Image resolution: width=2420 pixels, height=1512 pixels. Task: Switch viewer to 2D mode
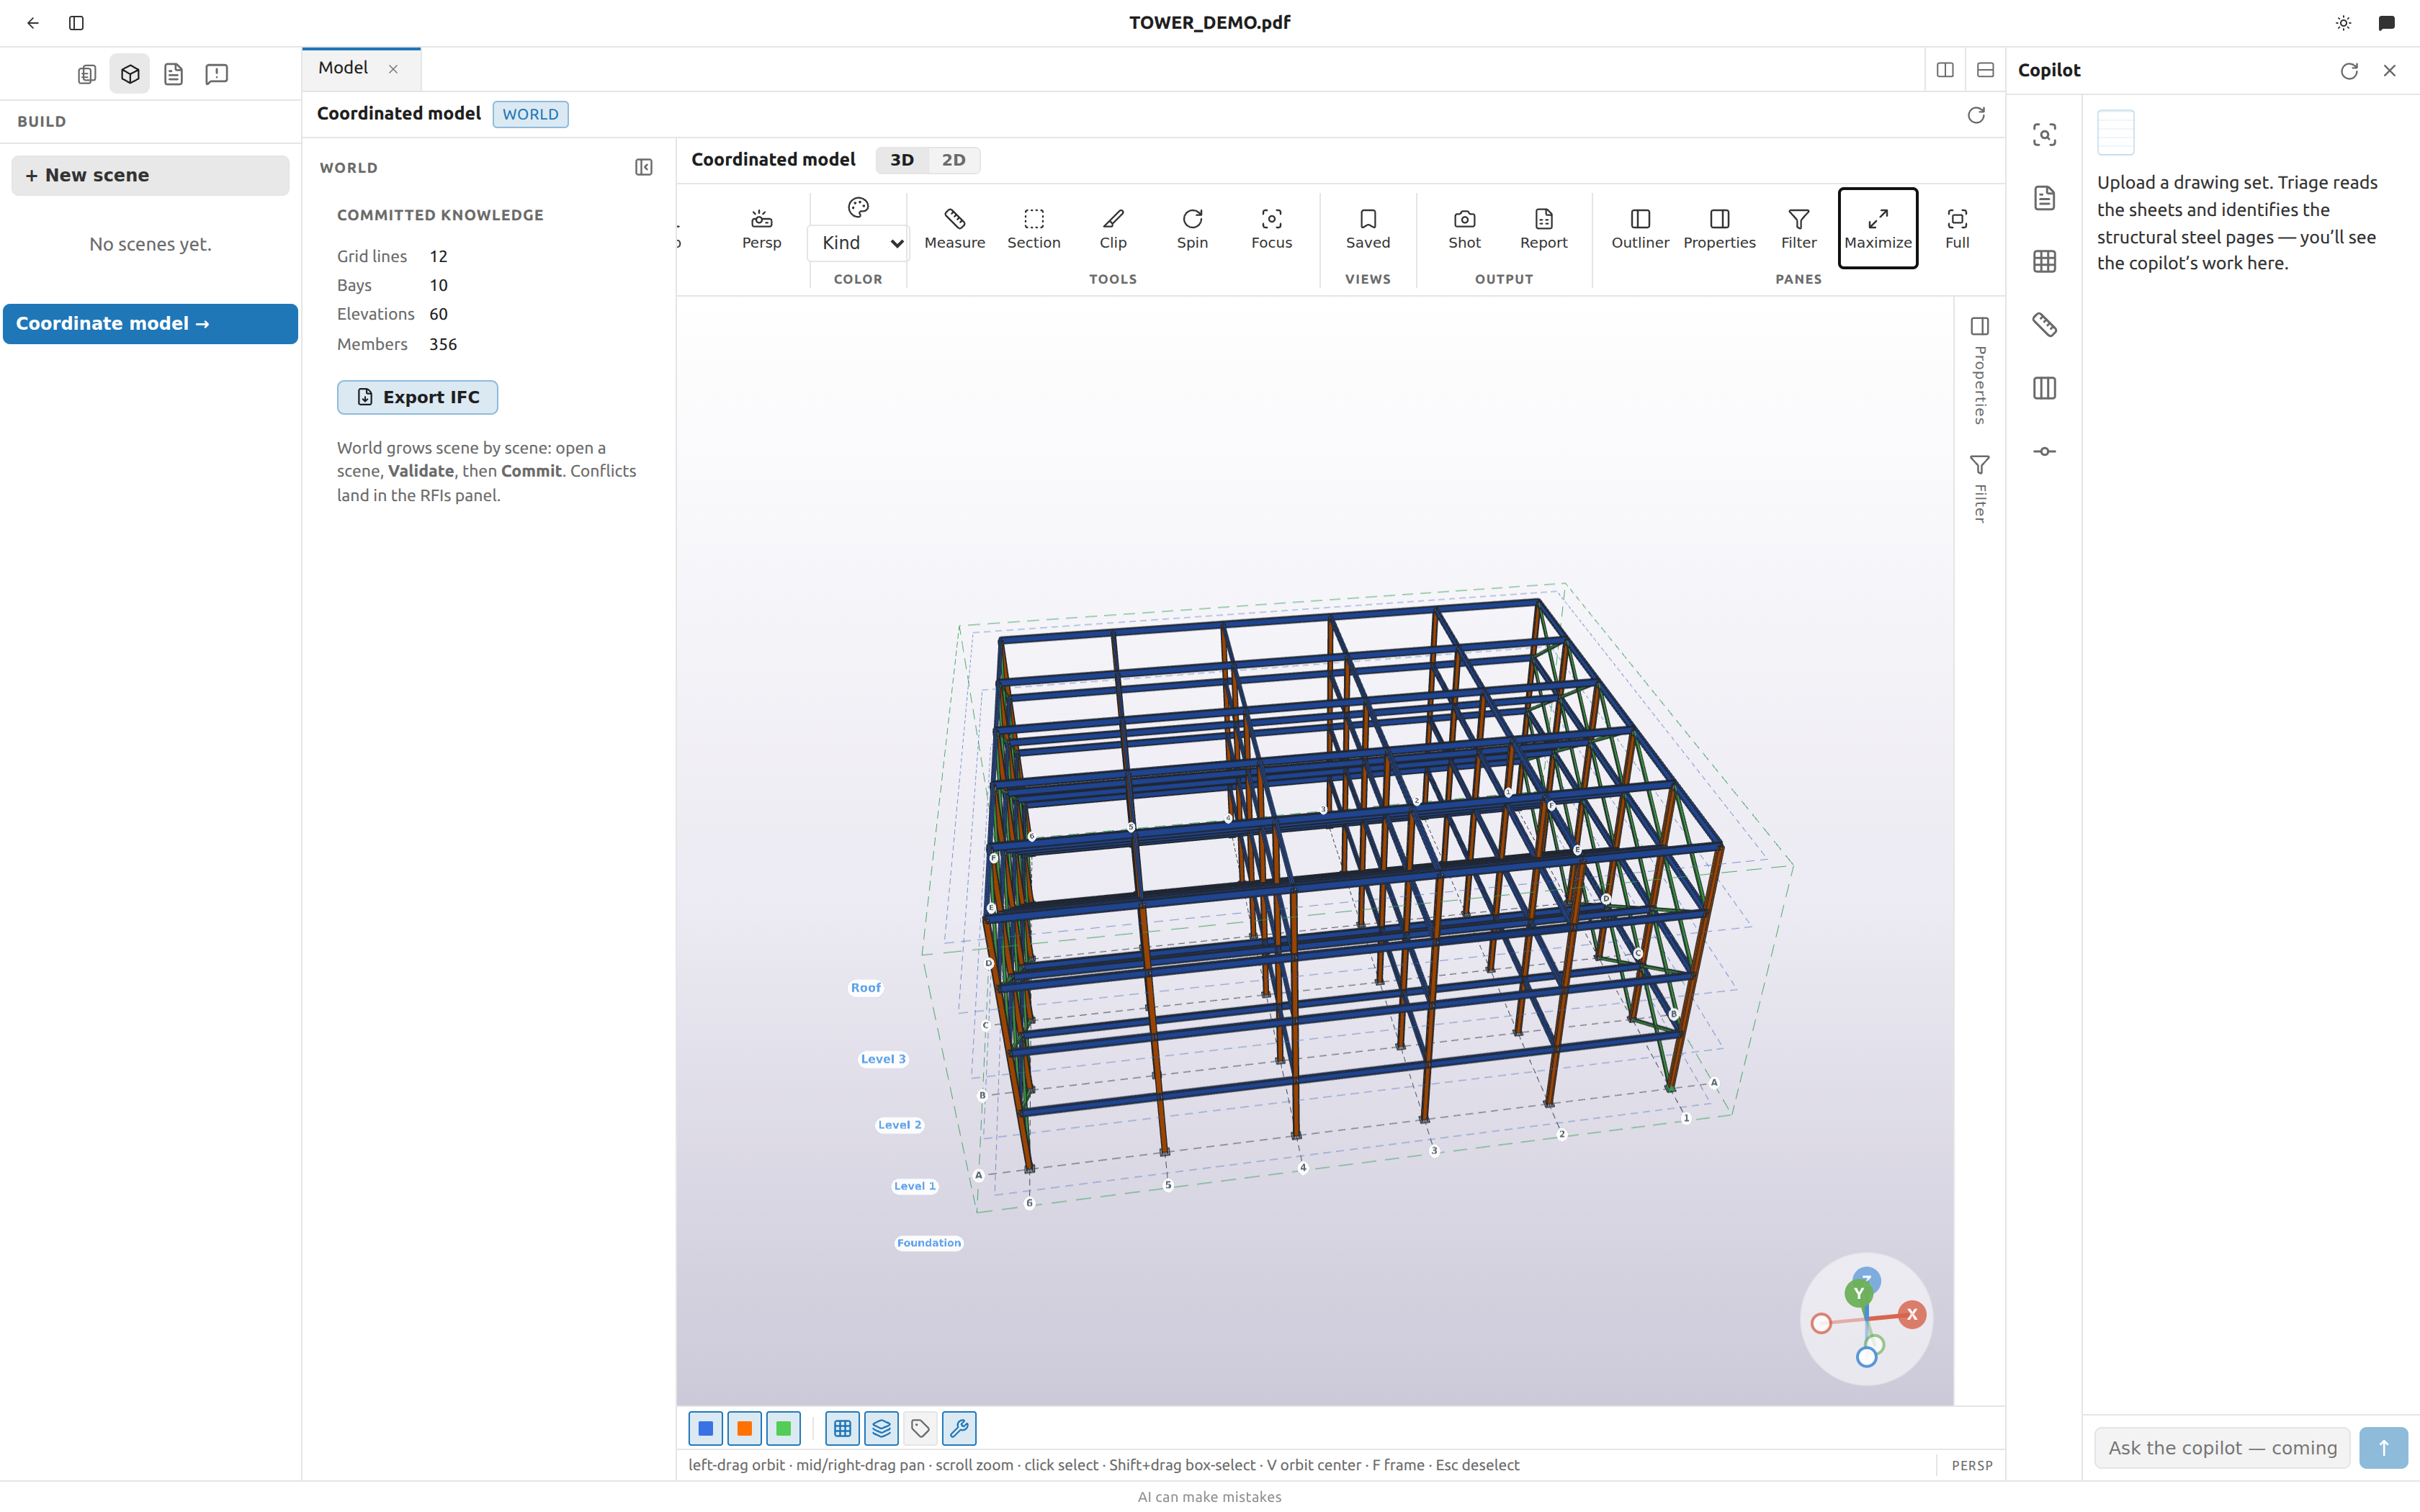click(x=953, y=160)
